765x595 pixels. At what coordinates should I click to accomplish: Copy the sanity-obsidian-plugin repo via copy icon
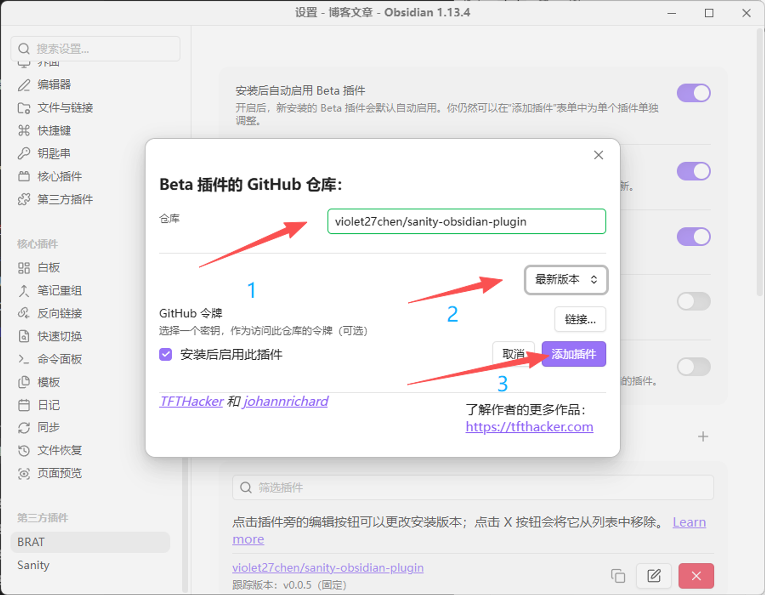[x=618, y=576]
